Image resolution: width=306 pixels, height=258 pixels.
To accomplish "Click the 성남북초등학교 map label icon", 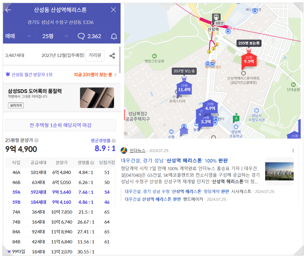I will tap(236, 127).
